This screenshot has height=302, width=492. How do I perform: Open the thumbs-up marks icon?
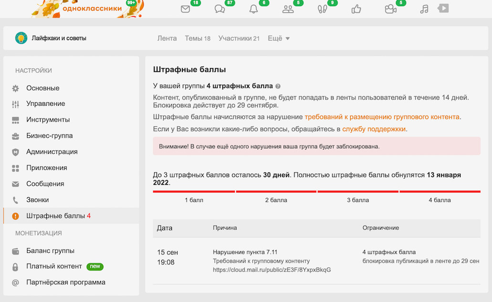[356, 9]
